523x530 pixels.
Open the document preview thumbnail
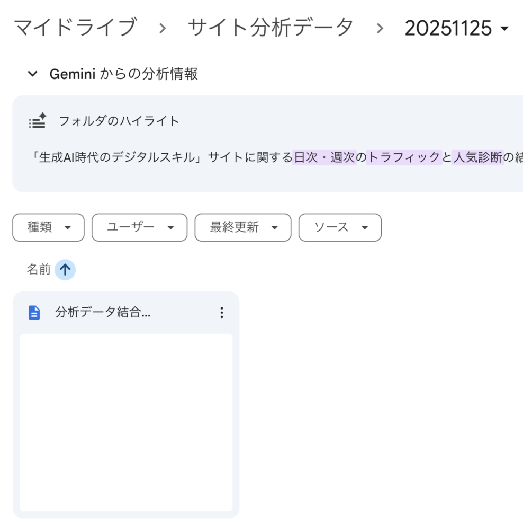(x=126, y=422)
